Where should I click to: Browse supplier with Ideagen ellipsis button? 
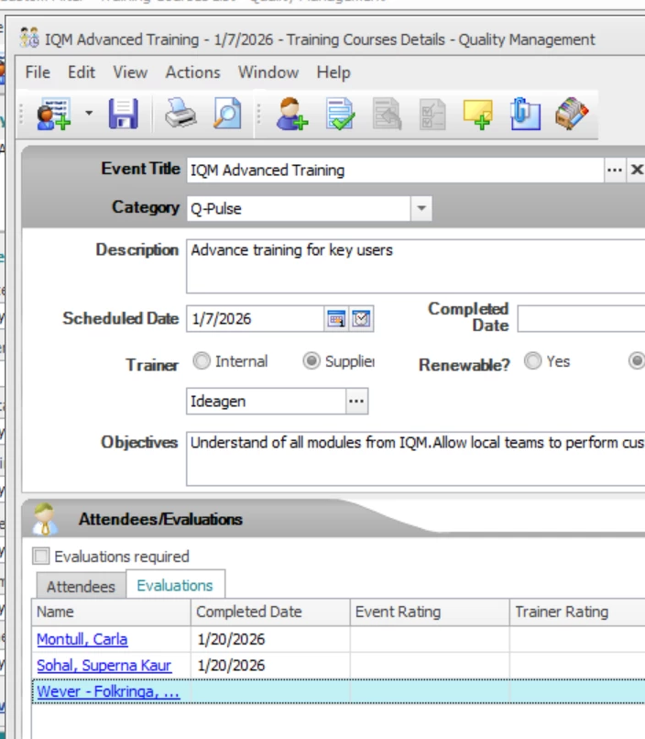(x=356, y=402)
